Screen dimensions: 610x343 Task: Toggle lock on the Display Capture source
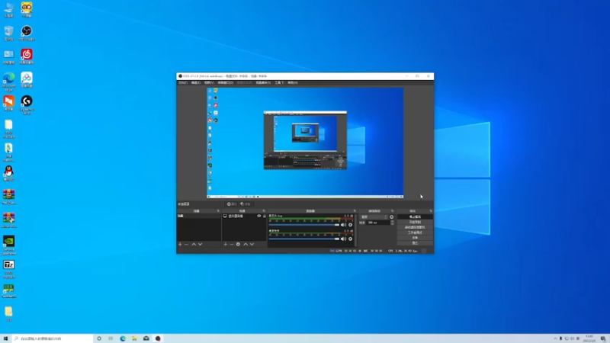pyautogui.click(x=264, y=216)
